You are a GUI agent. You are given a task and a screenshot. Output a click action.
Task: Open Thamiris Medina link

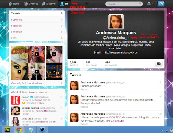[43, 111]
